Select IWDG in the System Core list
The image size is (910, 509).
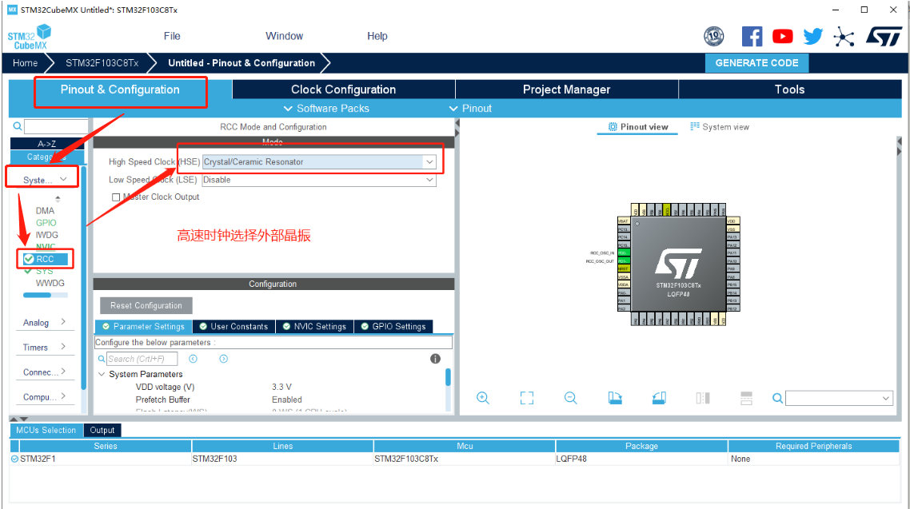click(47, 235)
